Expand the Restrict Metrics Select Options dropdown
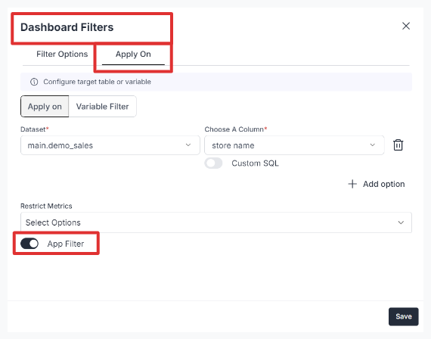Viewport: 431px width, 339px height. (x=216, y=222)
